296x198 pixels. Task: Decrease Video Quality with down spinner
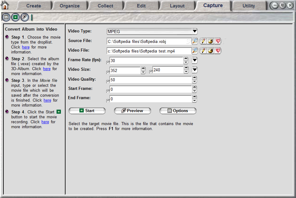(194, 81)
